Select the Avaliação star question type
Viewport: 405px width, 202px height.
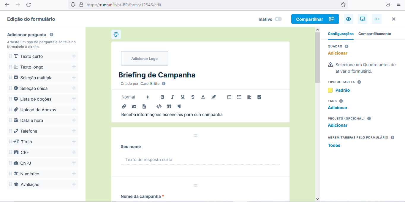43,184
